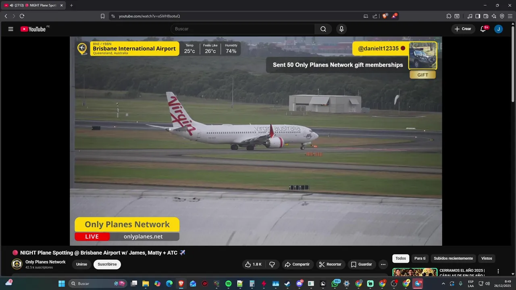
Task: Open the Crear (create) button
Action: pos(463,29)
